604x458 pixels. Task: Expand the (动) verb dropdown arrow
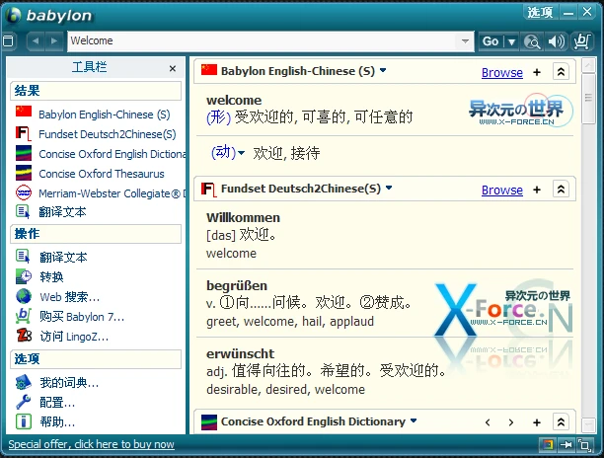coord(241,153)
